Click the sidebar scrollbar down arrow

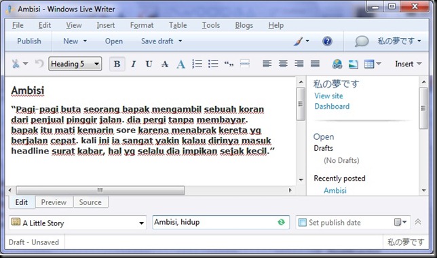424,191
